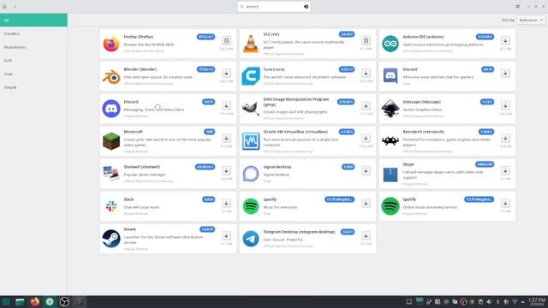Viewport: 548px width, 308px height.
Task: Click the search magnifier icon in the search box
Action: (x=241, y=6)
